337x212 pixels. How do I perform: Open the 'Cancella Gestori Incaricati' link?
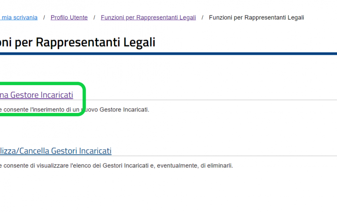(56, 151)
